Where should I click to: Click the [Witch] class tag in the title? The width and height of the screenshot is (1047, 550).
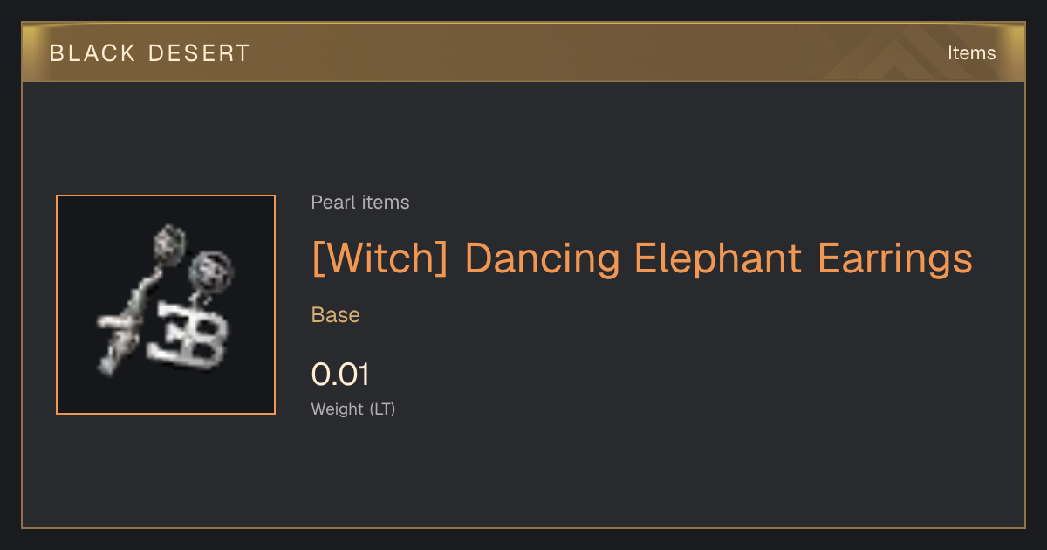coord(380,258)
